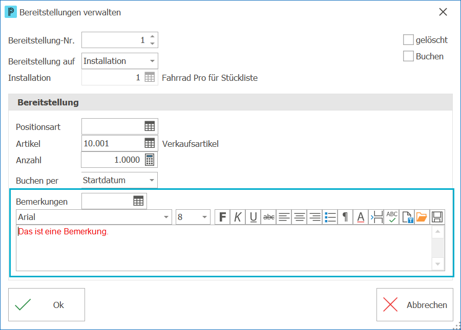461x330 pixels.
Task: Open a file with the orange folder icon
Action: [x=422, y=217]
